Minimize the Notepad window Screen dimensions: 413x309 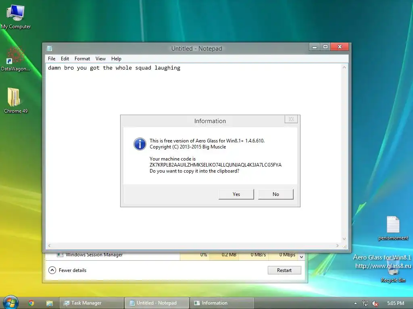click(315, 47)
